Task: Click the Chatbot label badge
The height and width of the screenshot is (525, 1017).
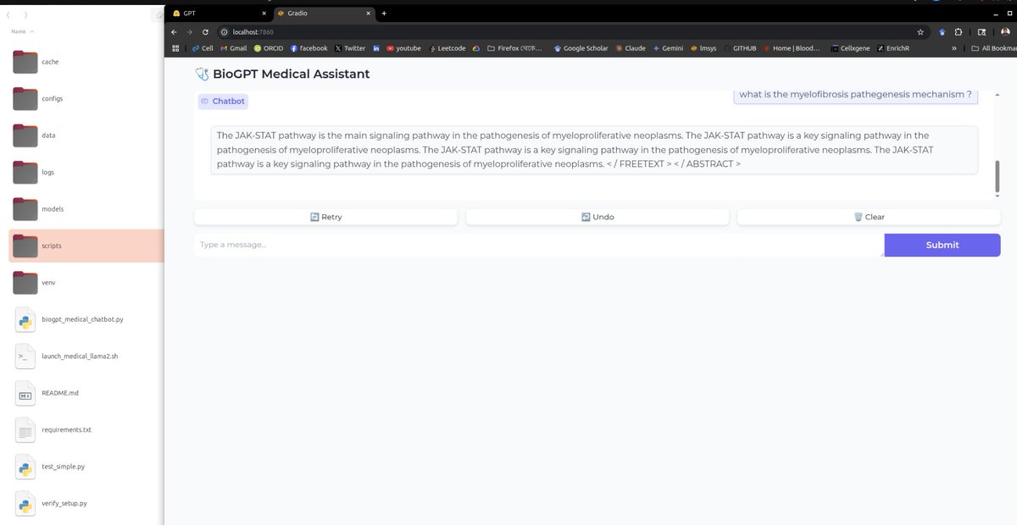Action: [x=223, y=101]
